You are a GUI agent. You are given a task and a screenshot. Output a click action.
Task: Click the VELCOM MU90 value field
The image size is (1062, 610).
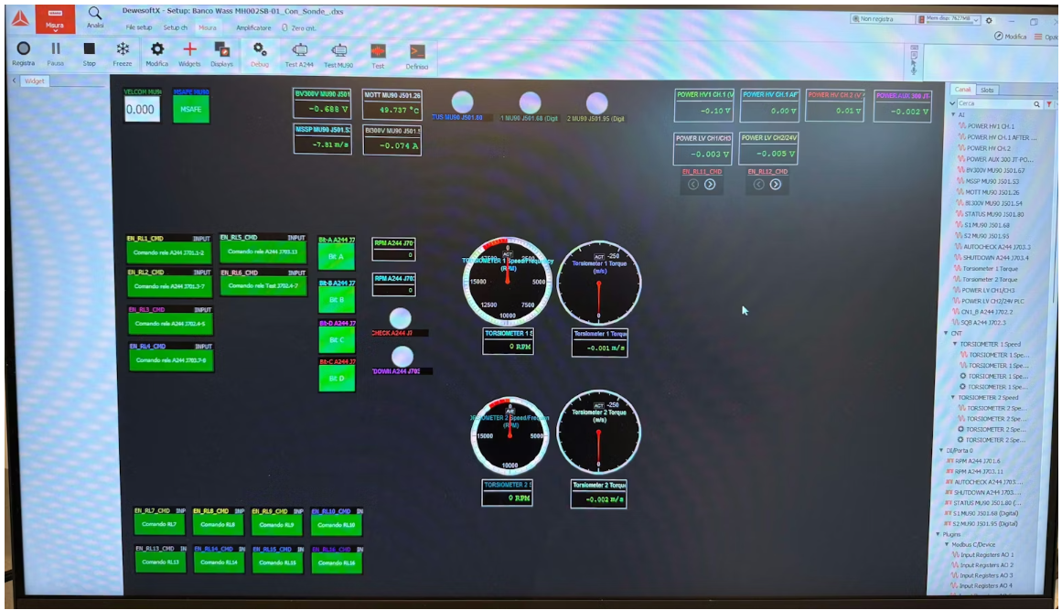tap(142, 110)
